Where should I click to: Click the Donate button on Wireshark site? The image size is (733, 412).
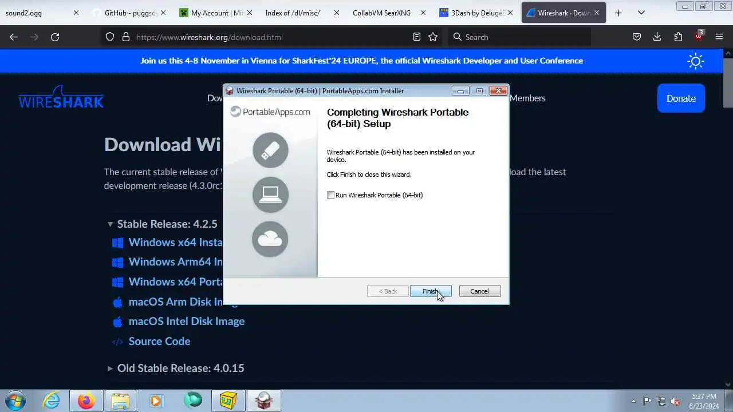[x=681, y=98]
